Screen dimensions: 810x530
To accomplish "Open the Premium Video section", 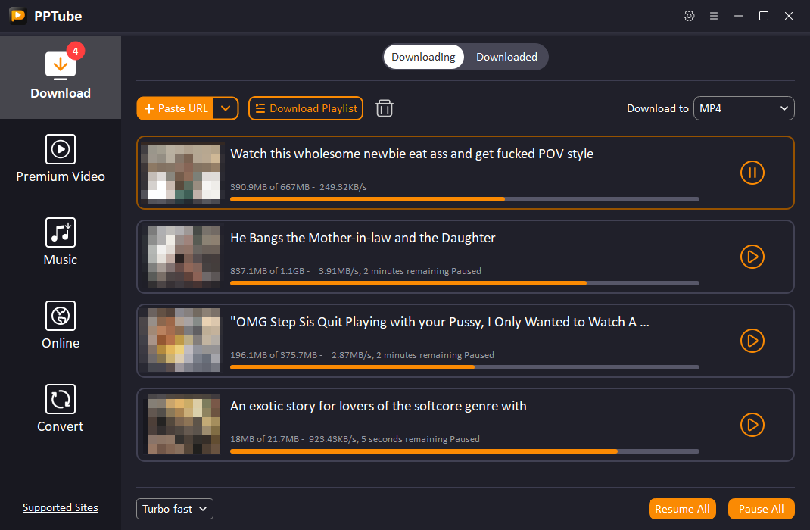I will 61,157.
